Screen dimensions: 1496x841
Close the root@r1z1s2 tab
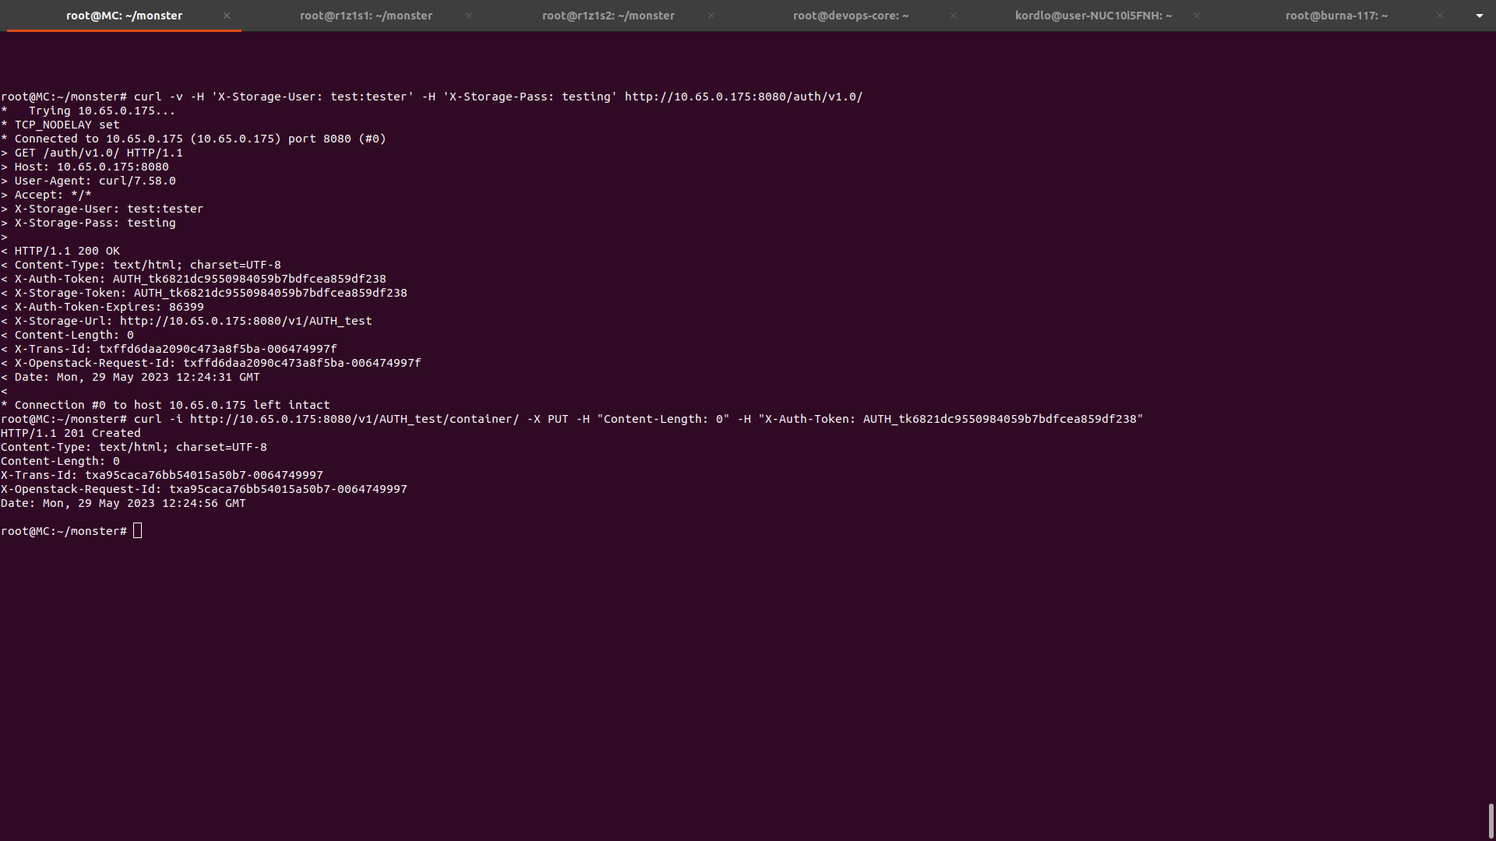(x=711, y=16)
